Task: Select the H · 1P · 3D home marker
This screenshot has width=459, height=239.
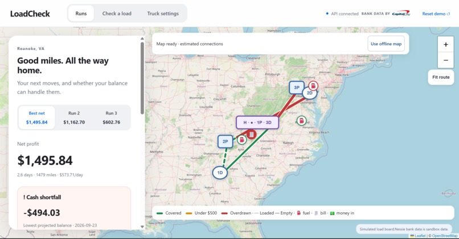Action: pos(257,122)
